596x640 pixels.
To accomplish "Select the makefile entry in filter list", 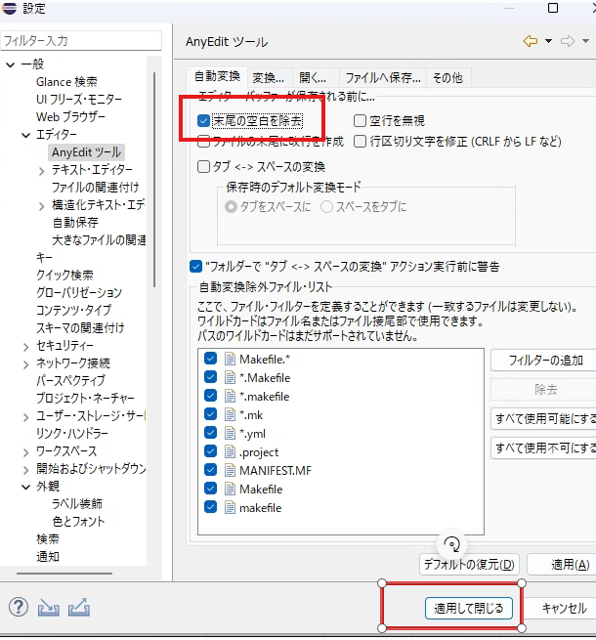I will [261, 508].
